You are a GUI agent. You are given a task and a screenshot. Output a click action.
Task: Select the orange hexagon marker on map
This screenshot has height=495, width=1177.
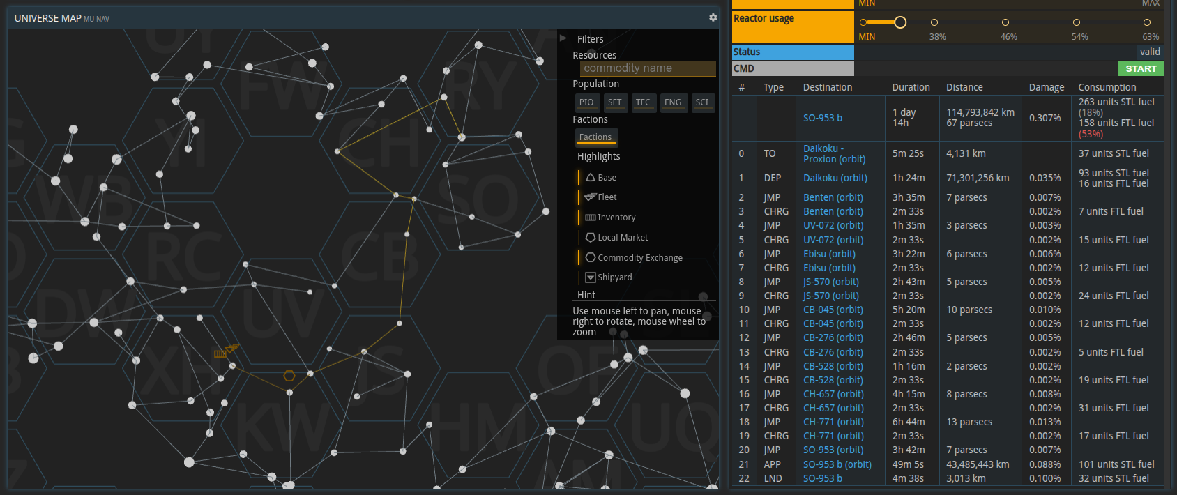click(x=289, y=376)
